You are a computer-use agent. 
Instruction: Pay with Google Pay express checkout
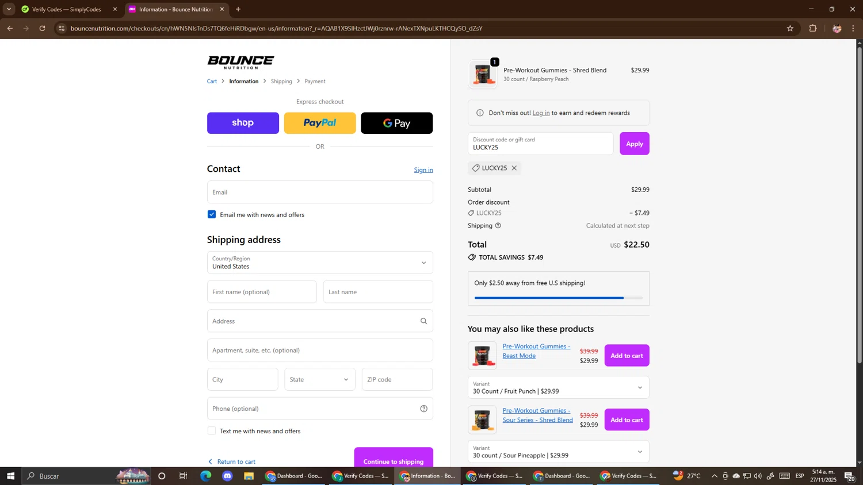(x=397, y=123)
